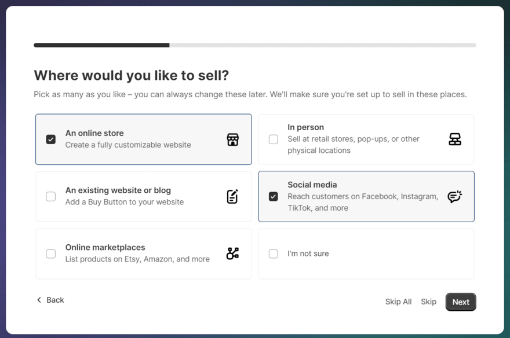Choose Skip All to bypass setup
The image size is (510, 338).
point(399,302)
